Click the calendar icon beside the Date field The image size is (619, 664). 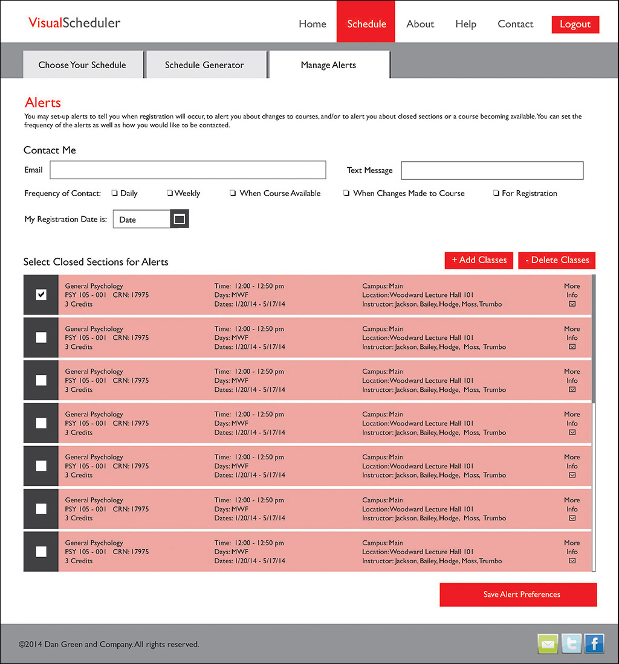pyautogui.click(x=180, y=219)
